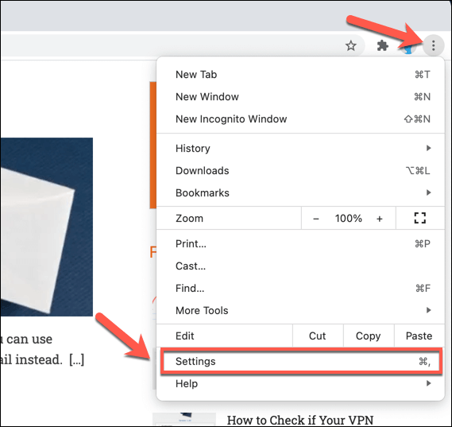Open Settings from the menu

(x=300, y=361)
